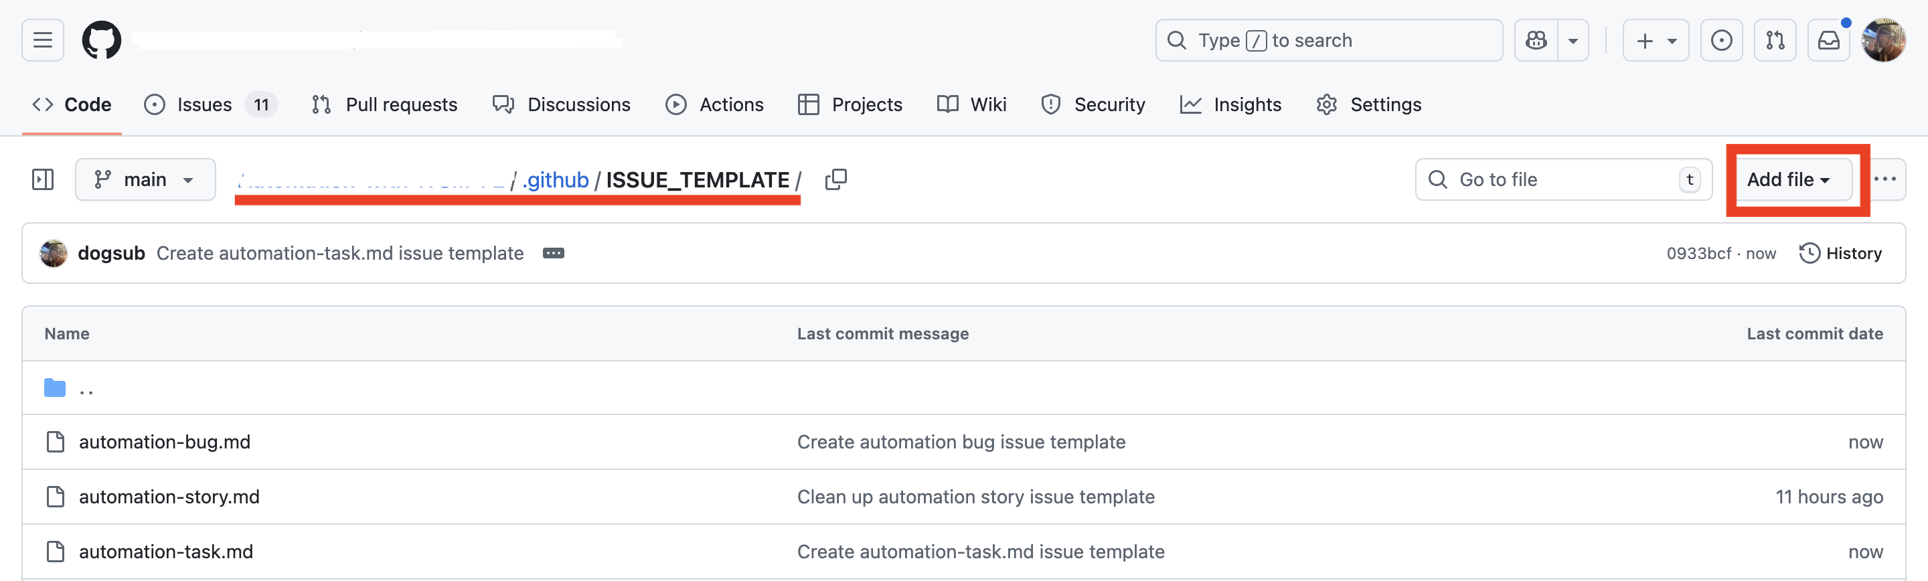
Task: Open the Copilot chat icon
Action: (x=1536, y=40)
